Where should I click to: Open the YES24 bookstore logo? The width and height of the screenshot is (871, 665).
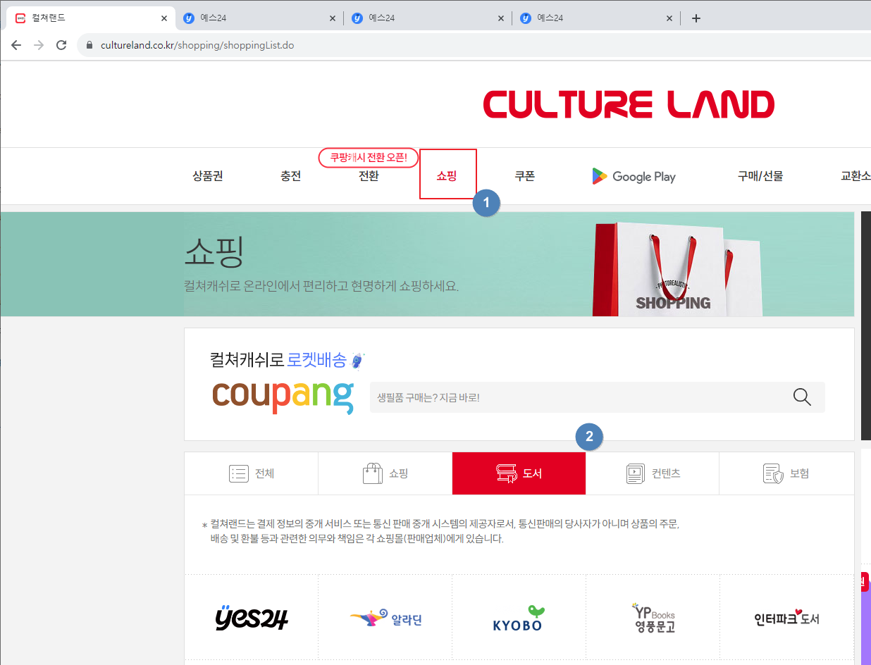[252, 618]
